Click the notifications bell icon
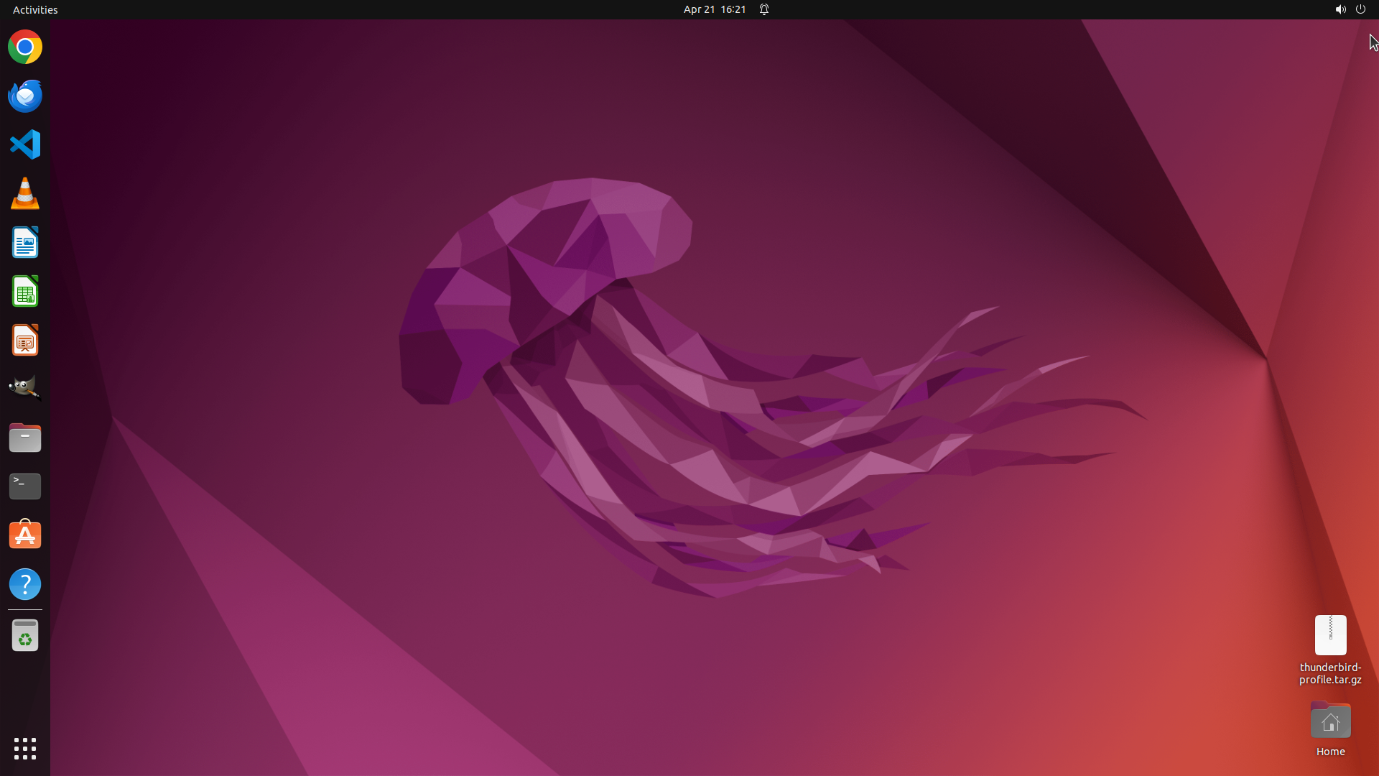This screenshot has width=1379, height=776. coord(764,9)
